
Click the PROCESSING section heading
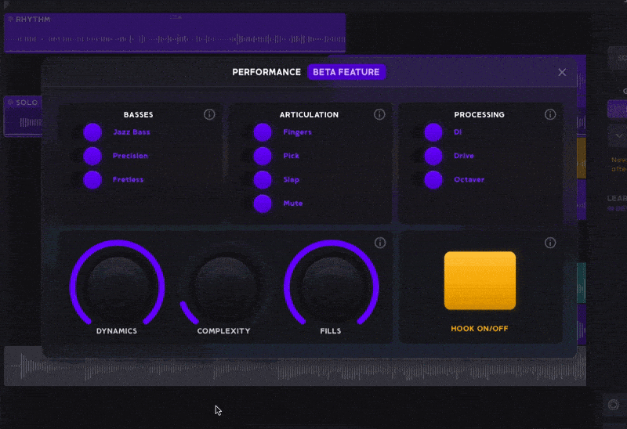[x=479, y=115]
